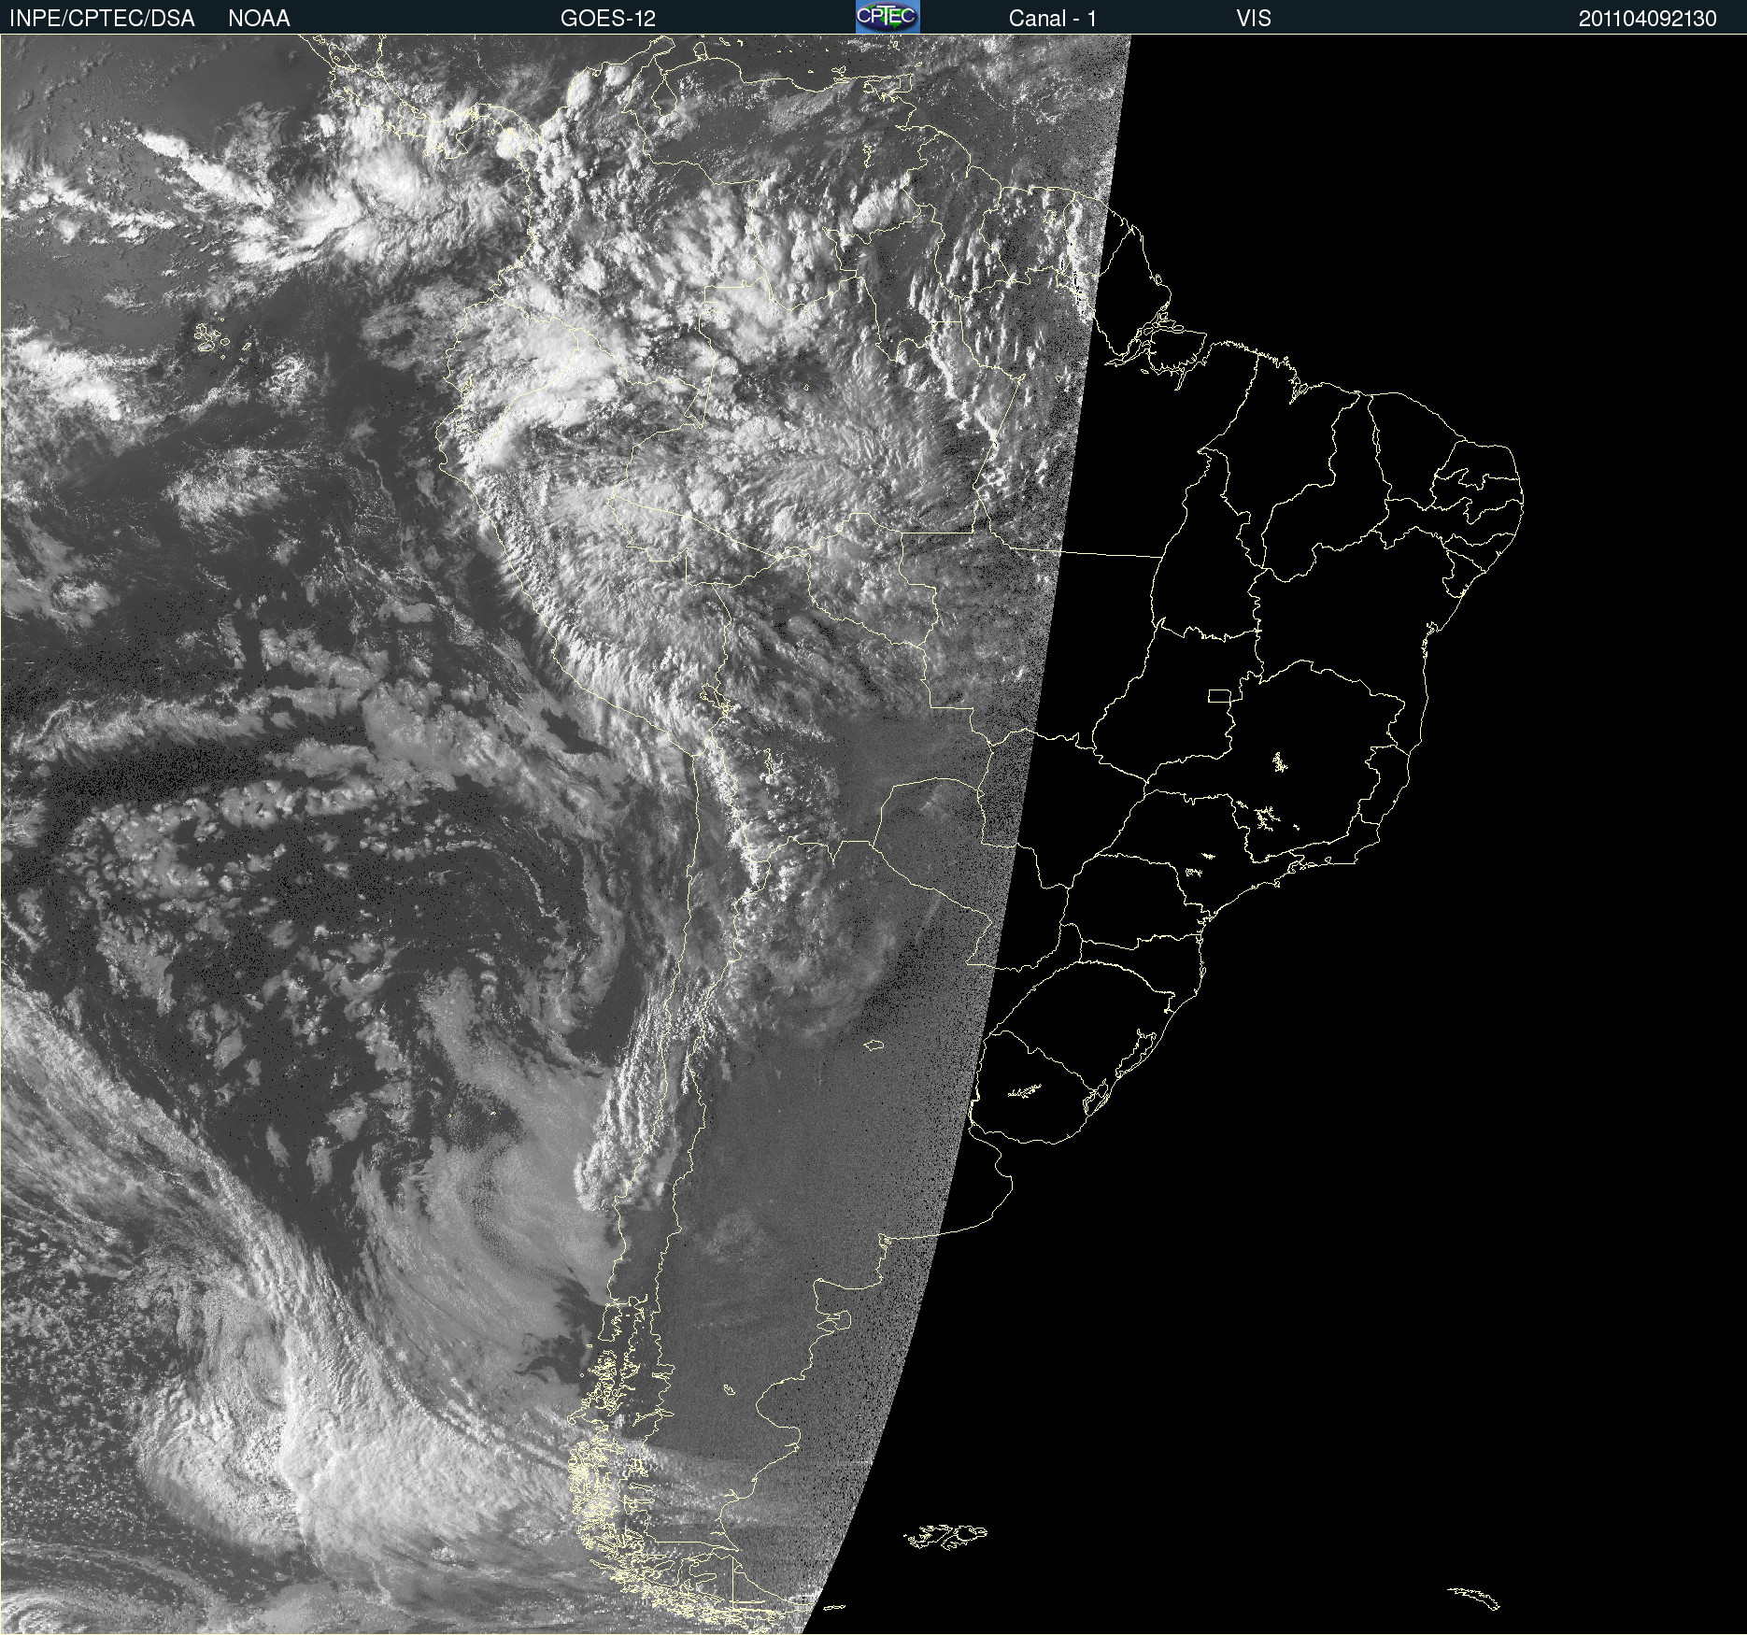Click the VIS label in header
This screenshot has height=1635, width=1747.
tap(1254, 19)
